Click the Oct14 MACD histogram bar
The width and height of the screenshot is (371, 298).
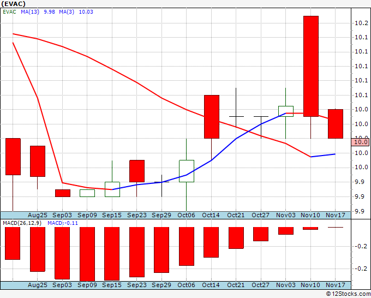tap(211, 242)
